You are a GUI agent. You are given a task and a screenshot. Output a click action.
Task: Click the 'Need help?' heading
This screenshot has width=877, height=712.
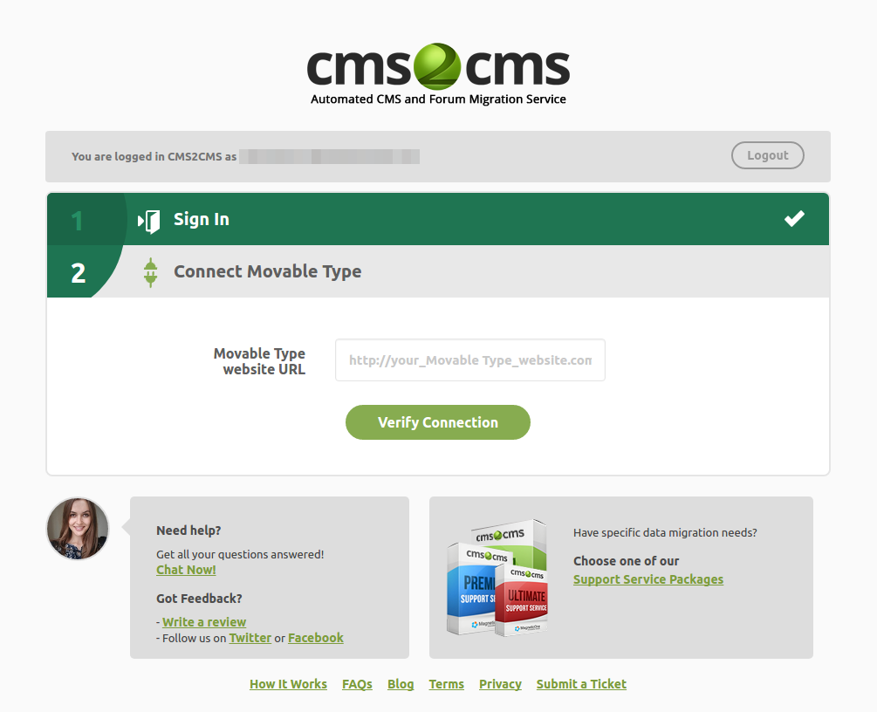click(188, 531)
